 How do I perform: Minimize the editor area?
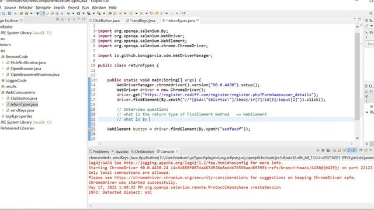tap(355, 19)
